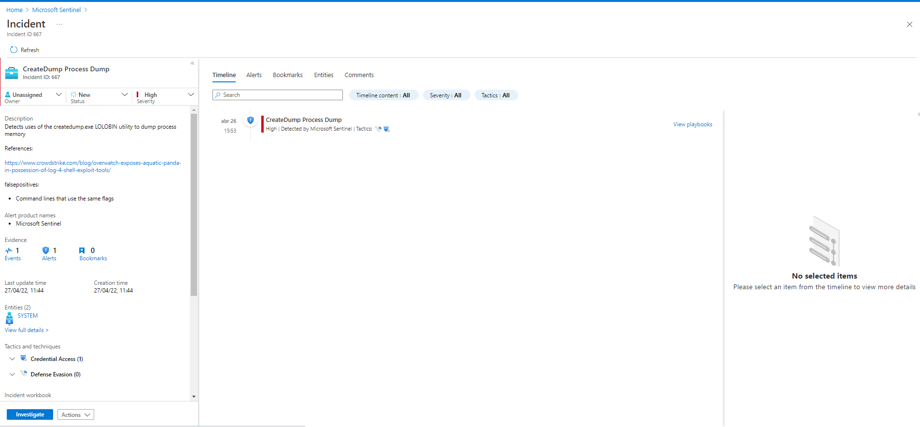Switch to the Entities tab

click(324, 75)
